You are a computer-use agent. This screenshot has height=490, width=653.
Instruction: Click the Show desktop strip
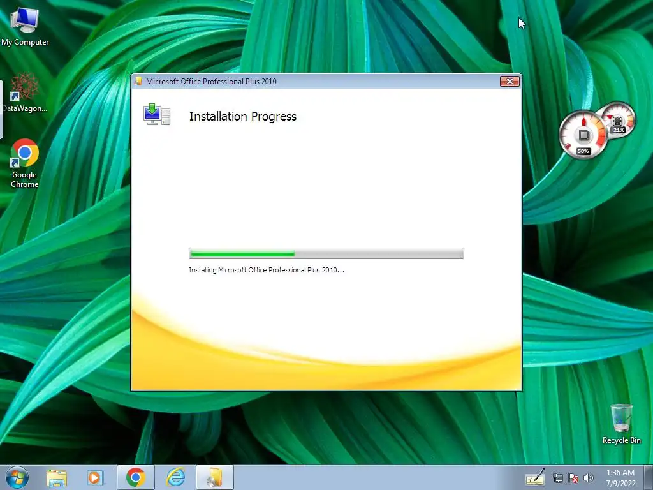click(x=649, y=477)
